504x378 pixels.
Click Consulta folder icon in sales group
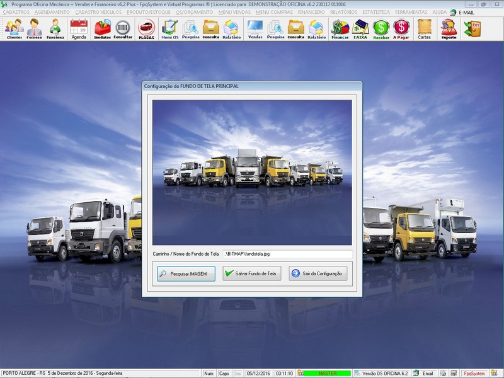[x=295, y=28]
